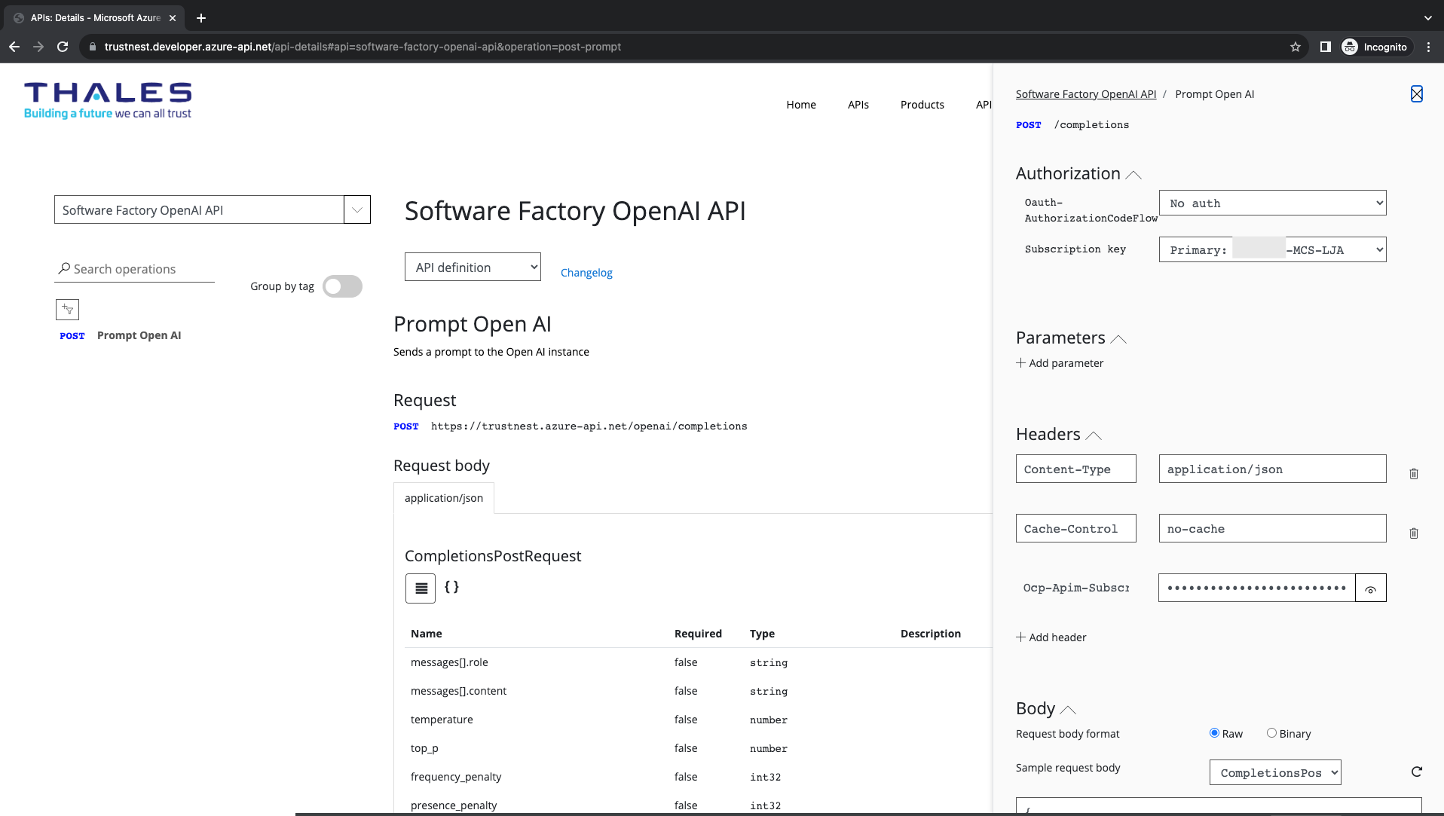Open the Products menu item

(922, 105)
